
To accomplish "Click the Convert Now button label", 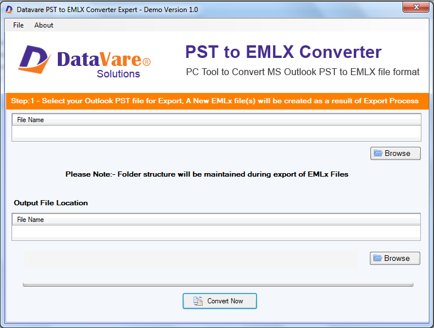I will (225, 301).
